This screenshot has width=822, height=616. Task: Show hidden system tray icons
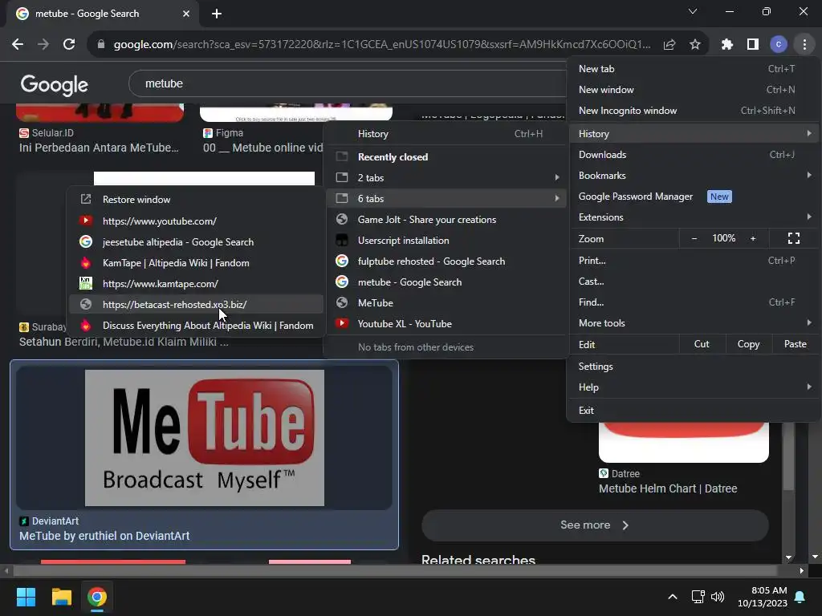point(673,596)
